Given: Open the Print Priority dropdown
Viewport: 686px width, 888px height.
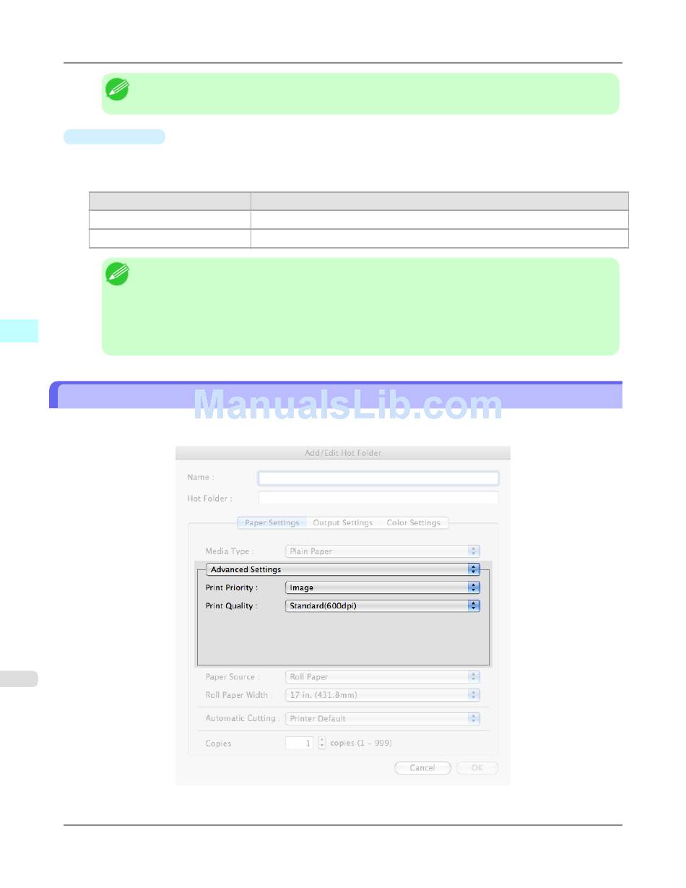Looking at the screenshot, I should point(383,587).
